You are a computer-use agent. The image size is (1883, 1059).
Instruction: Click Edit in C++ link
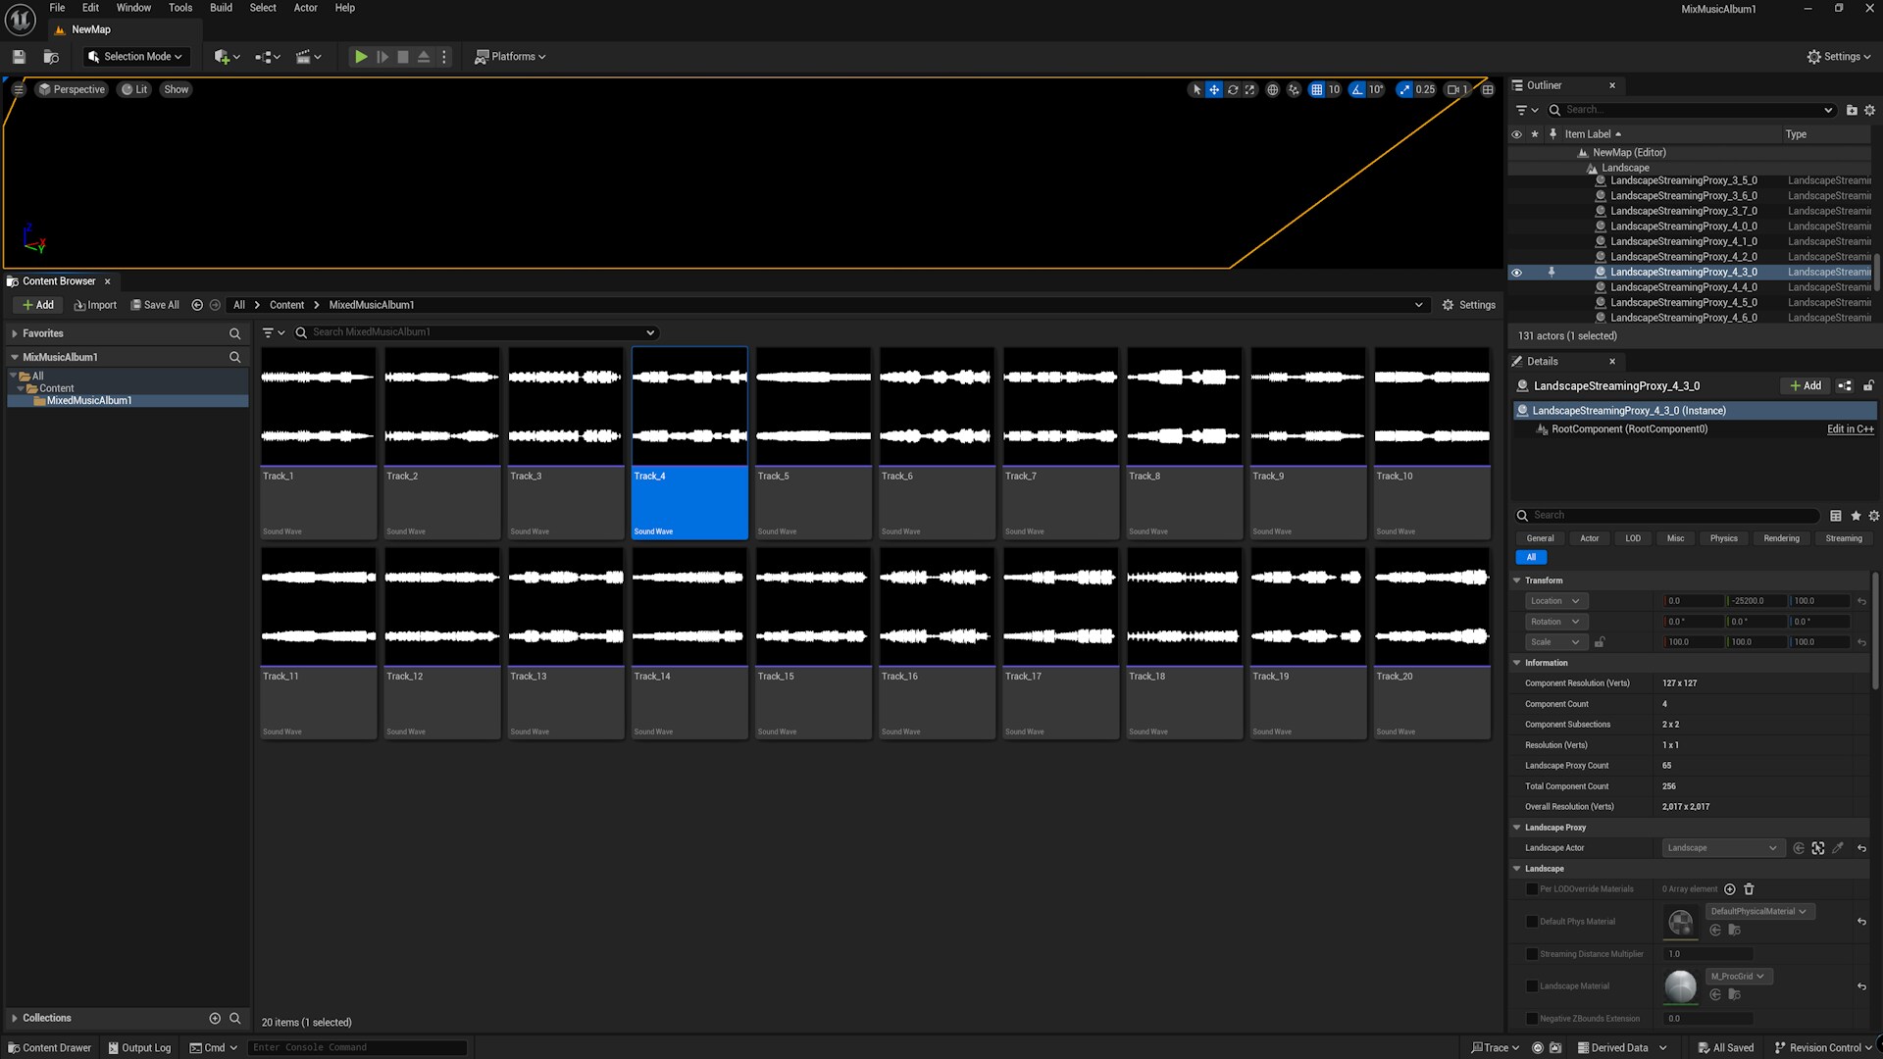[x=1850, y=429]
